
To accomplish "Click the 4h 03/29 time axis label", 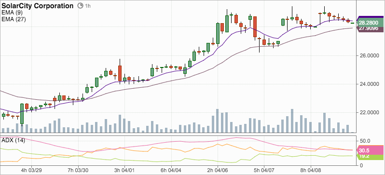I will click(31, 170).
